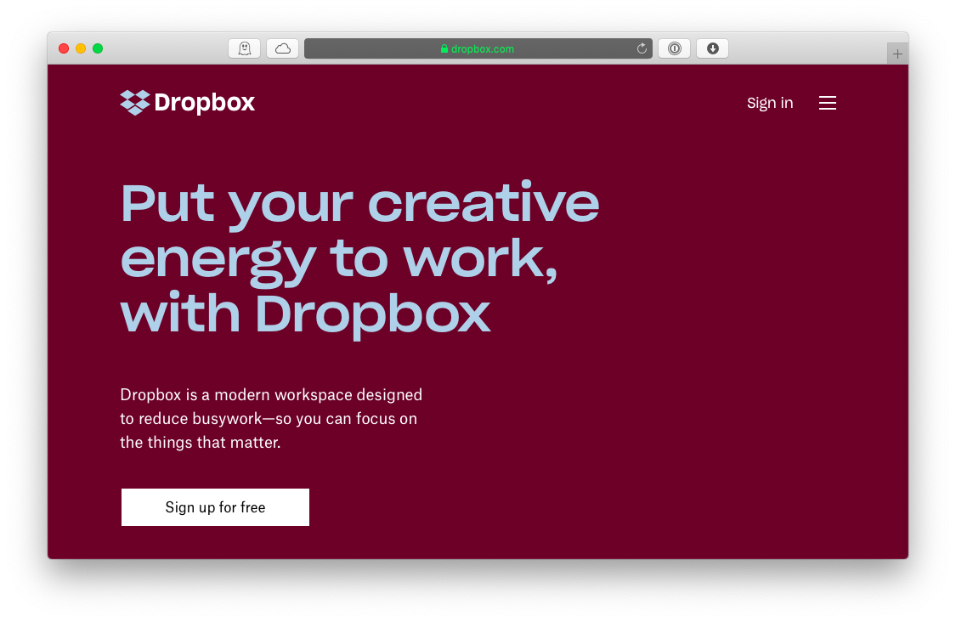Click the 'Dropbox is a modern workspace' paragraph
Viewport: 956px width, 622px height.
[271, 418]
